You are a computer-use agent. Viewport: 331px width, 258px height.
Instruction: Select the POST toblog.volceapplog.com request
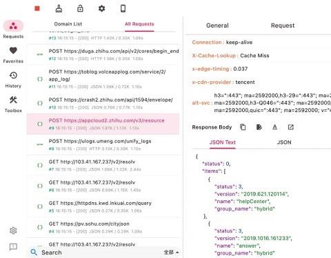point(103,79)
